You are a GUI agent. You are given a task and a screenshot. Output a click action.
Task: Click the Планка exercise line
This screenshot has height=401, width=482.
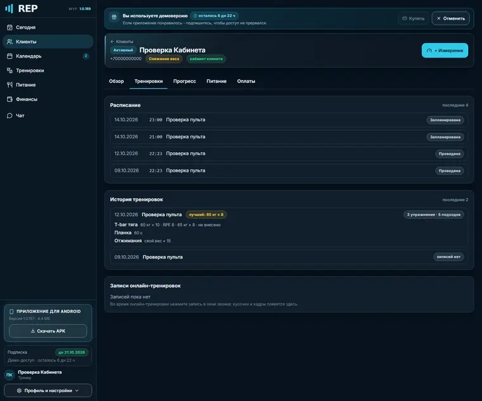point(129,232)
